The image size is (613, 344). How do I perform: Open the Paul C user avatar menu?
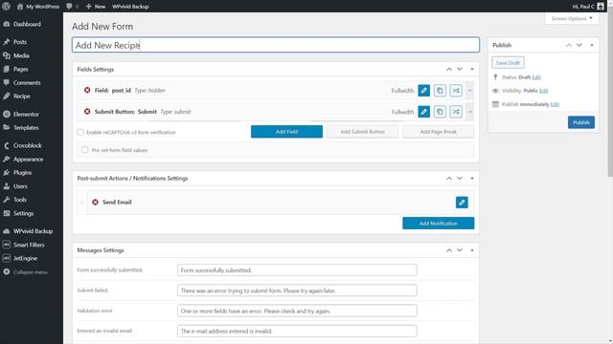pyautogui.click(x=588, y=7)
